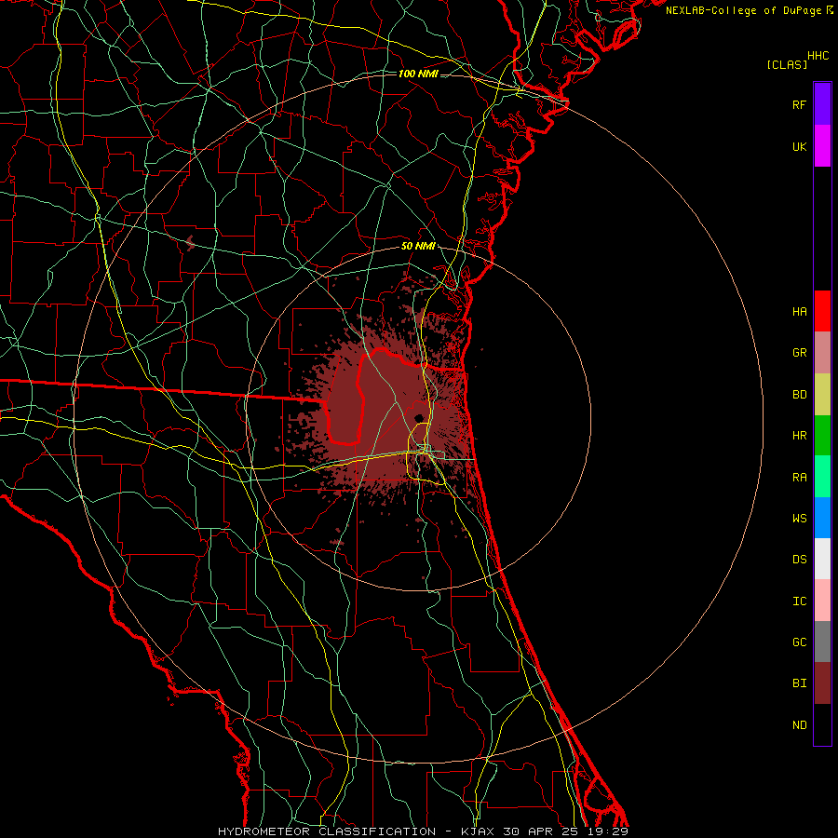The width and height of the screenshot is (838, 838).
Task: Click the ND black legend swatch
Action: click(x=822, y=724)
